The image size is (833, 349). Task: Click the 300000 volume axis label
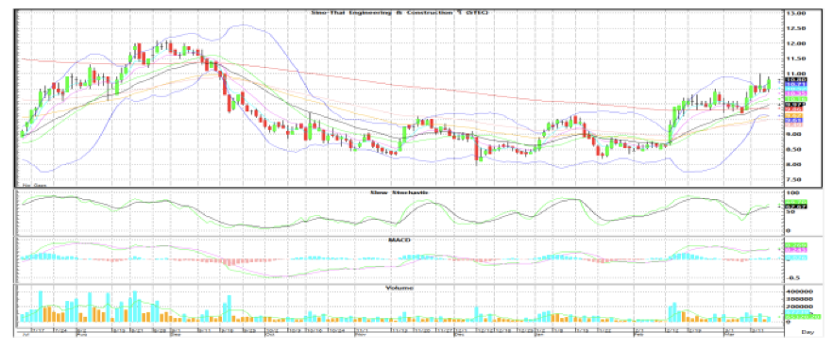pos(800,299)
